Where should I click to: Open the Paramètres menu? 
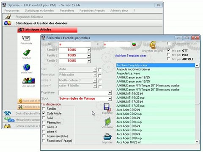tap(67, 11)
